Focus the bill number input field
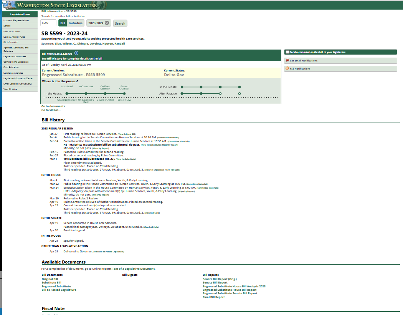 click(x=48, y=23)
